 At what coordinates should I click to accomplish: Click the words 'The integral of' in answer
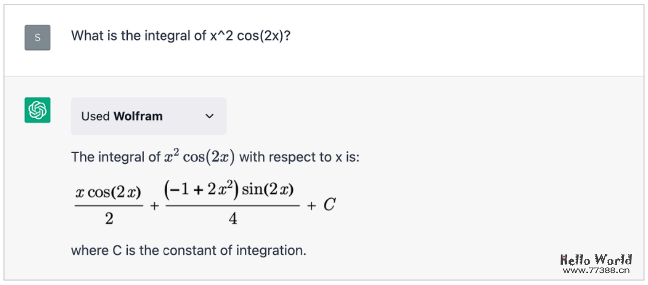[115, 157]
